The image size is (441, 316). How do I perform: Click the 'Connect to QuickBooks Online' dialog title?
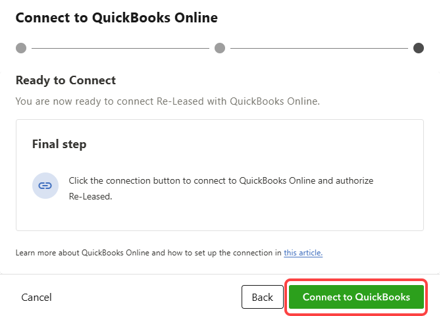click(117, 18)
